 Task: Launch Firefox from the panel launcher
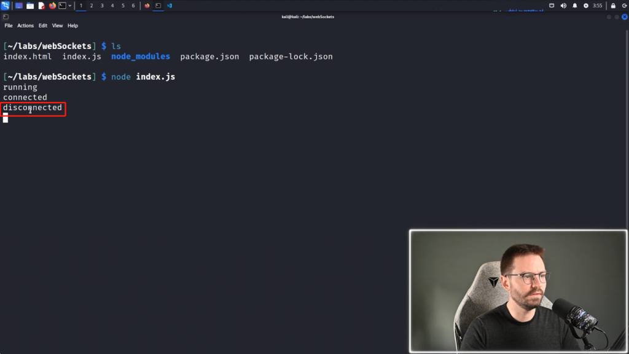click(x=52, y=6)
